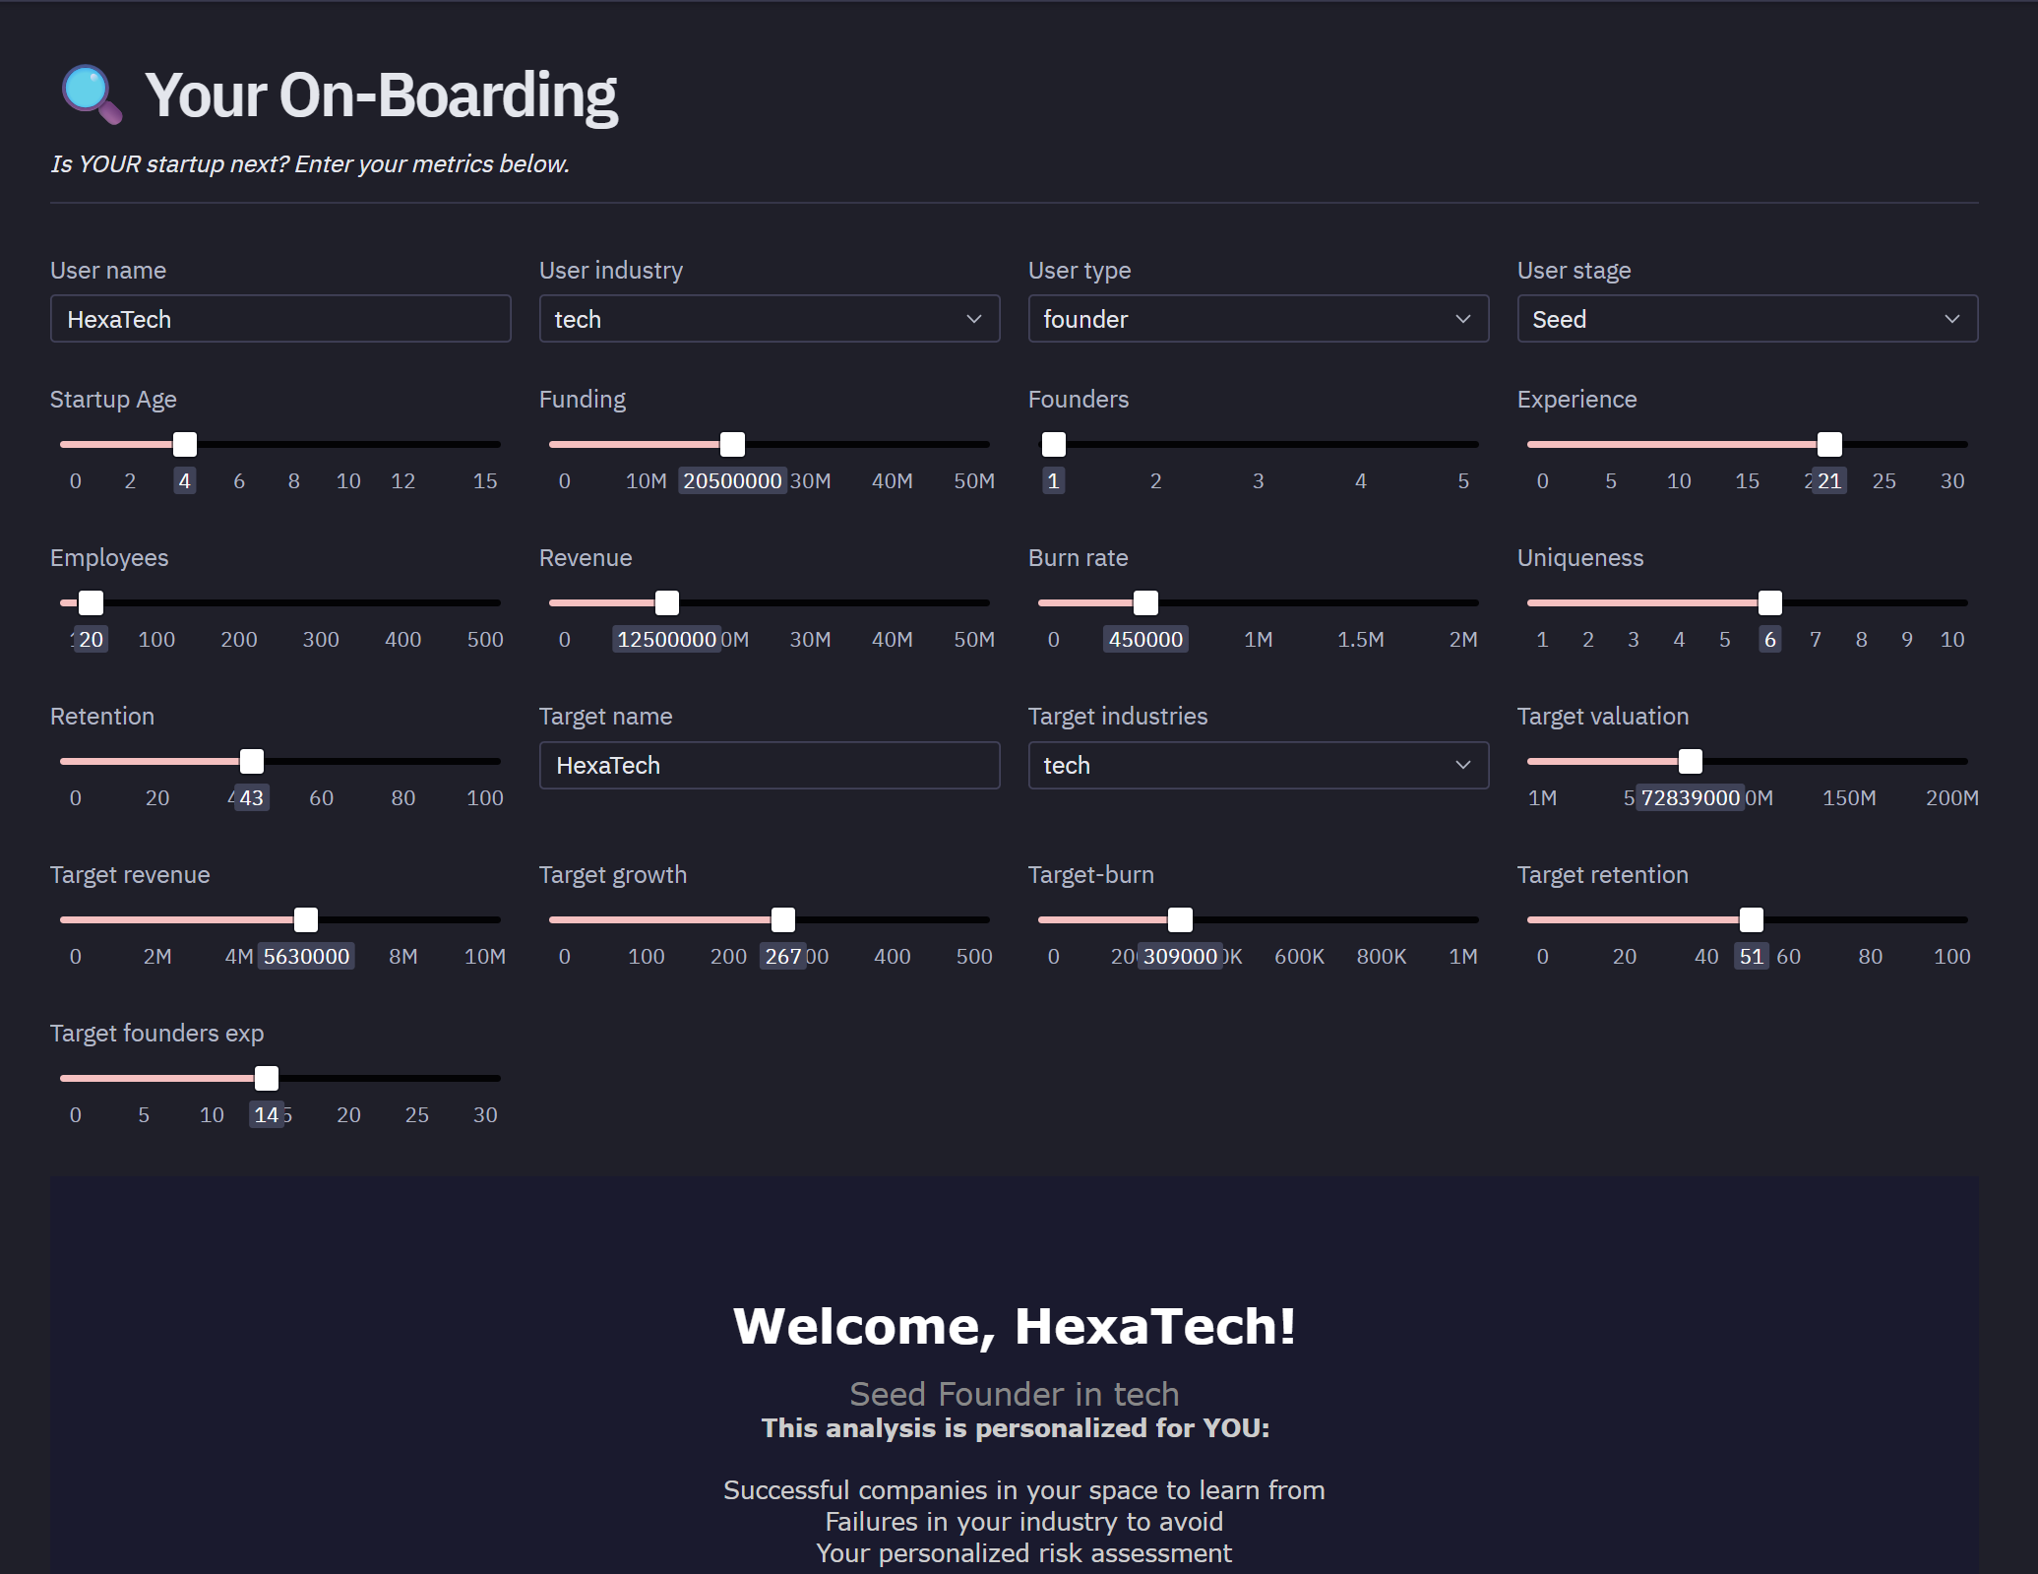Click the Target name text field
The height and width of the screenshot is (1574, 2038).
769,765
